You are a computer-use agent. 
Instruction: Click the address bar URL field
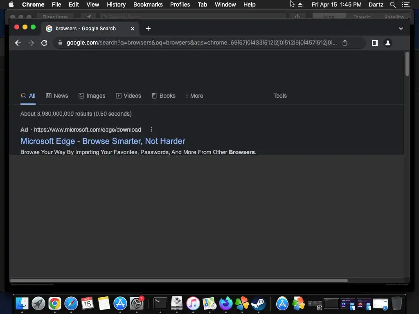201,43
